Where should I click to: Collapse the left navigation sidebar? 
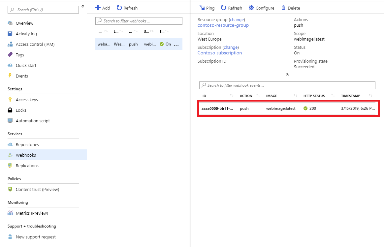tap(83, 6)
